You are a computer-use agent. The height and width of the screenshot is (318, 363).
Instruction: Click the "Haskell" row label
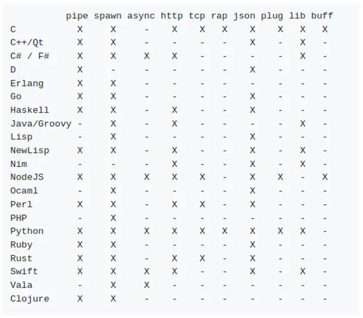click(x=30, y=110)
